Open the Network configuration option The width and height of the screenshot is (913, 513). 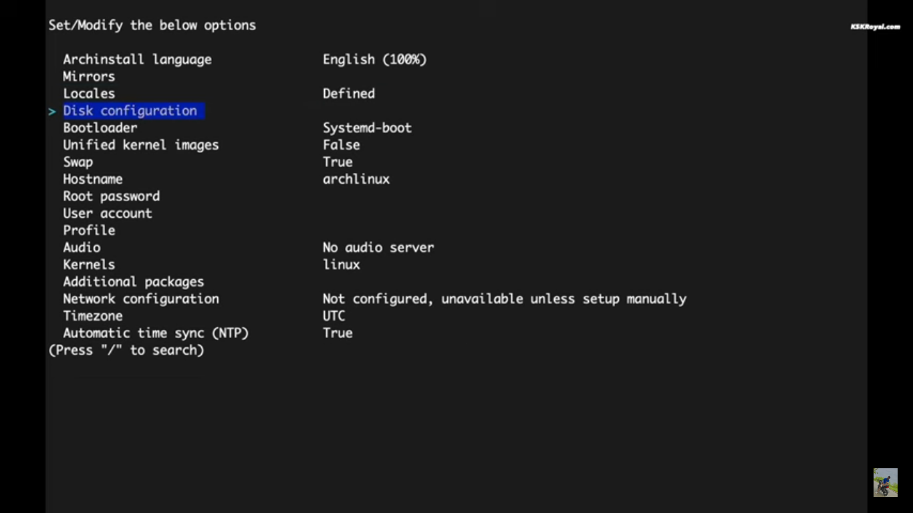(141, 299)
